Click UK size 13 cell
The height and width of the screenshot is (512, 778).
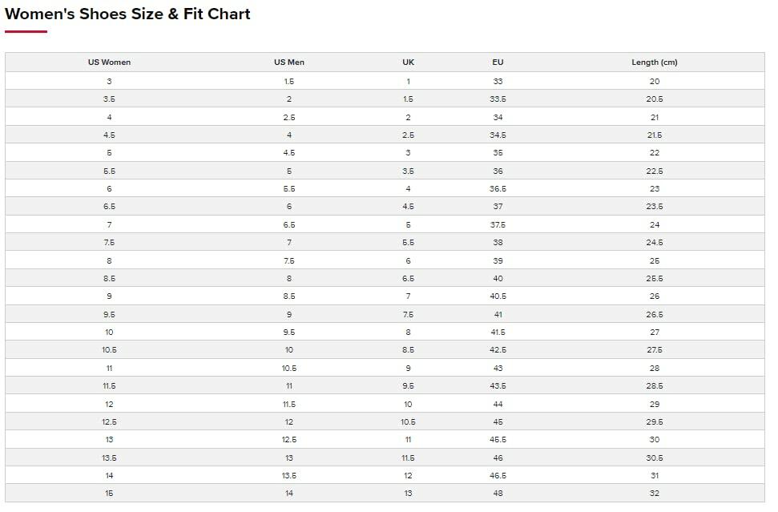(x=408, y=493)
